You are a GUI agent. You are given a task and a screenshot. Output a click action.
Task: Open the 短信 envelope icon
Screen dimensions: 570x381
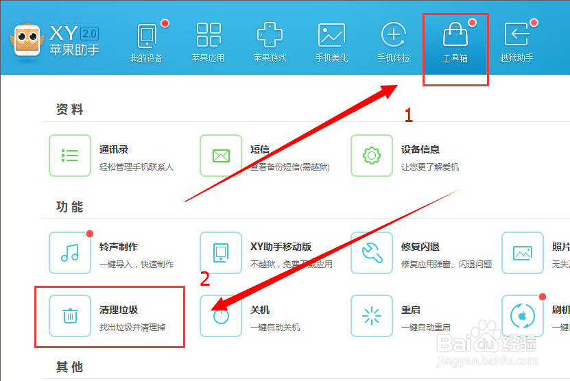click(x=221, y=156)
